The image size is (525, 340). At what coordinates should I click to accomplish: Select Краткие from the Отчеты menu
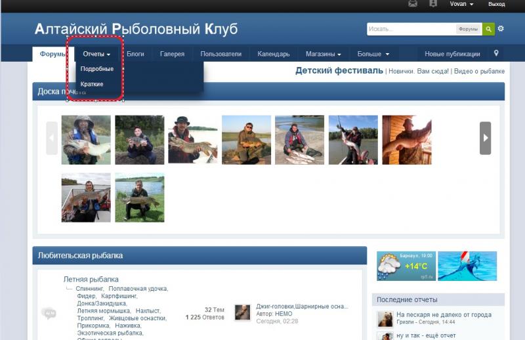(x=92, y=84)
